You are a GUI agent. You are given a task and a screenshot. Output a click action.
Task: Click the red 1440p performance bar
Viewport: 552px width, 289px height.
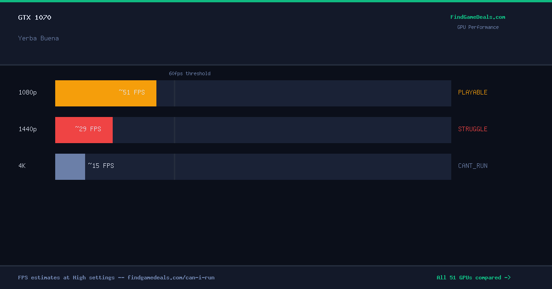coord(84,130)
